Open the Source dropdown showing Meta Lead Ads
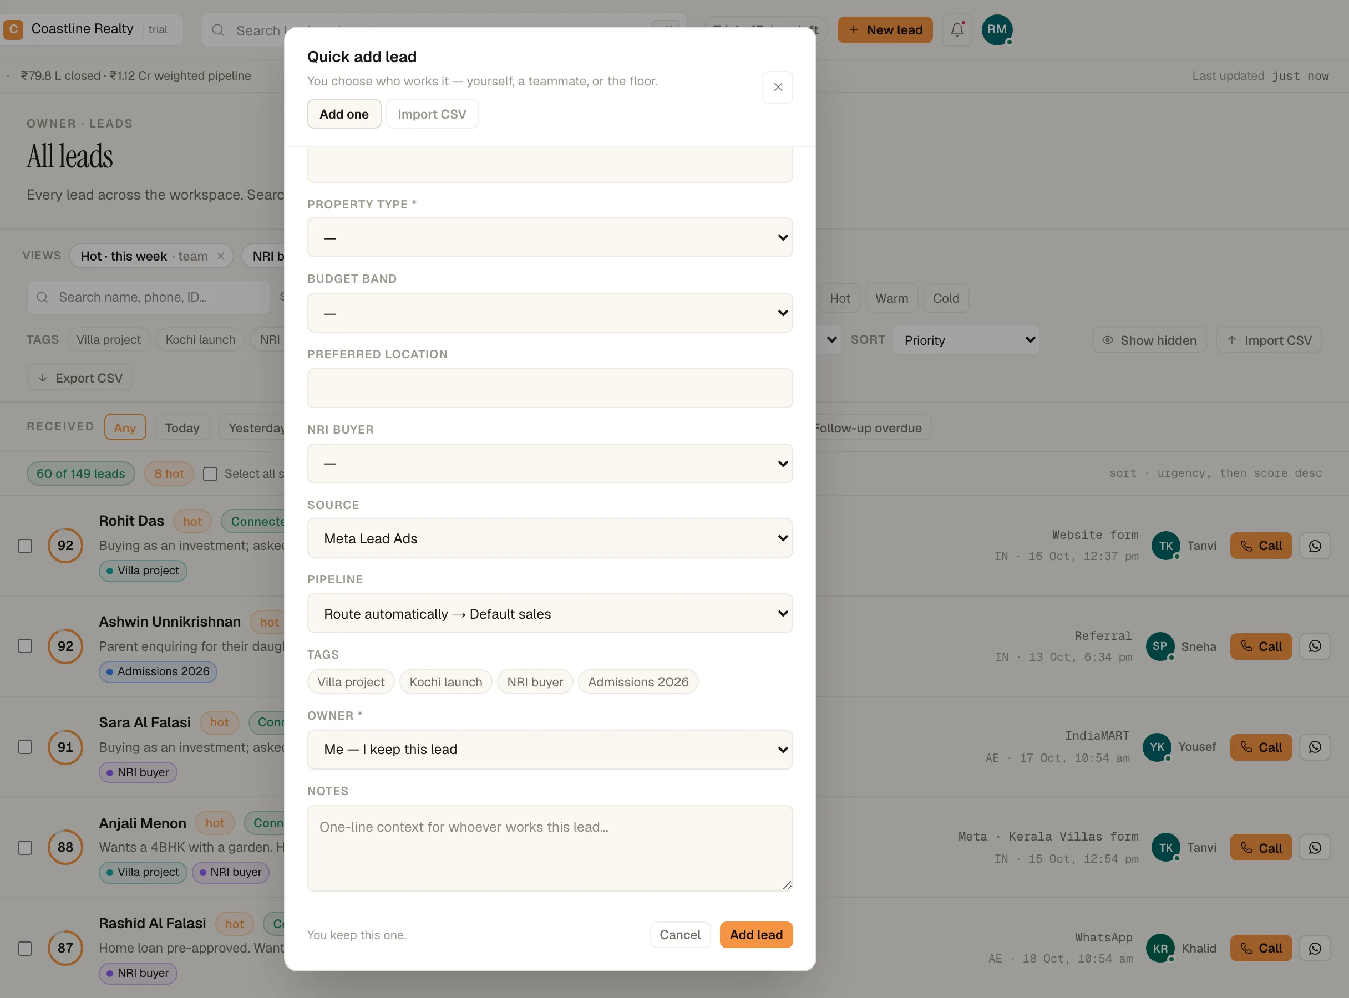The image size is (1349, 998). [549, 538]
